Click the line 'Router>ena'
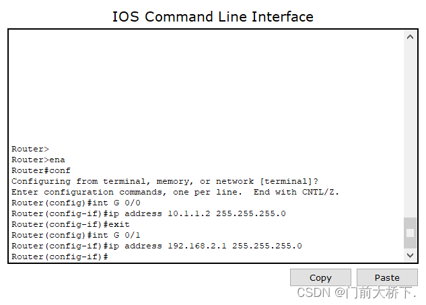This screenshot has width=426, height=305. click(x=38, y=160)
